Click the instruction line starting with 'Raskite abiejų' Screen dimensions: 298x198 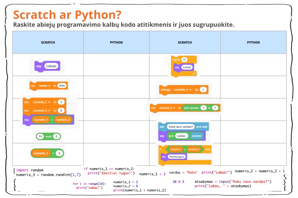click(x=124, y=25)
